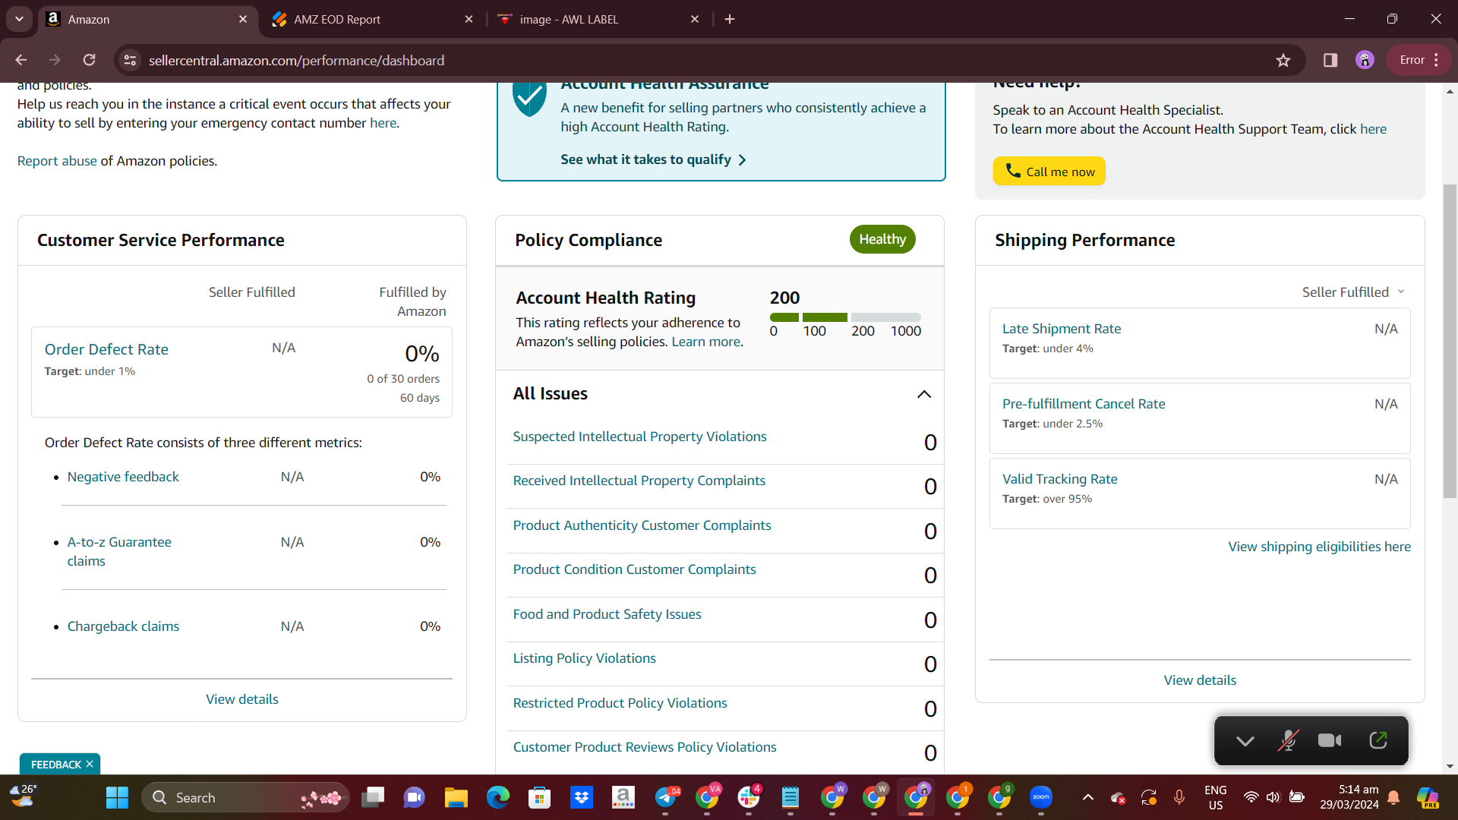Viewport: 1458px width, 820px height.
Task: Open Slack from the taskbar
Action: coord(749,797)
